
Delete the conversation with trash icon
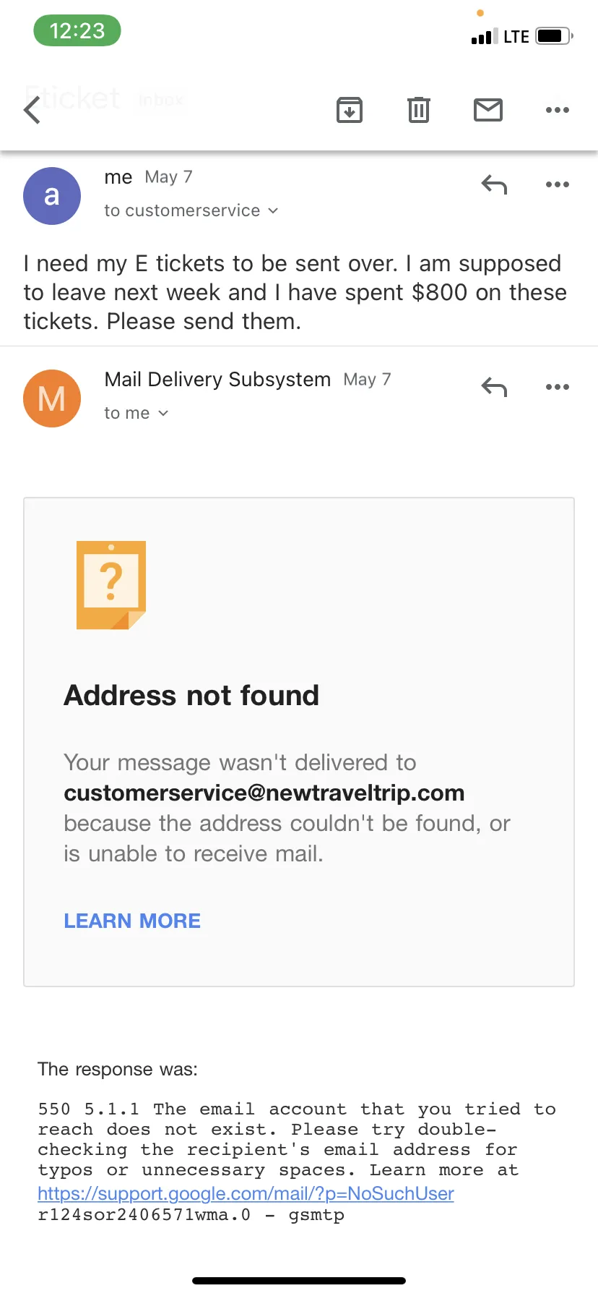click(x=419, y=110)
